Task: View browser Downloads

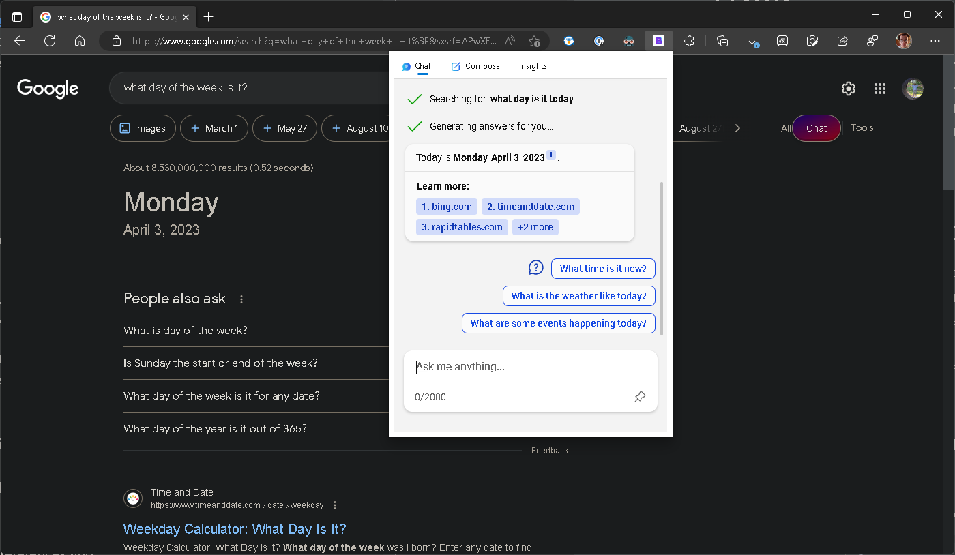Action: [x=753, y=41]
